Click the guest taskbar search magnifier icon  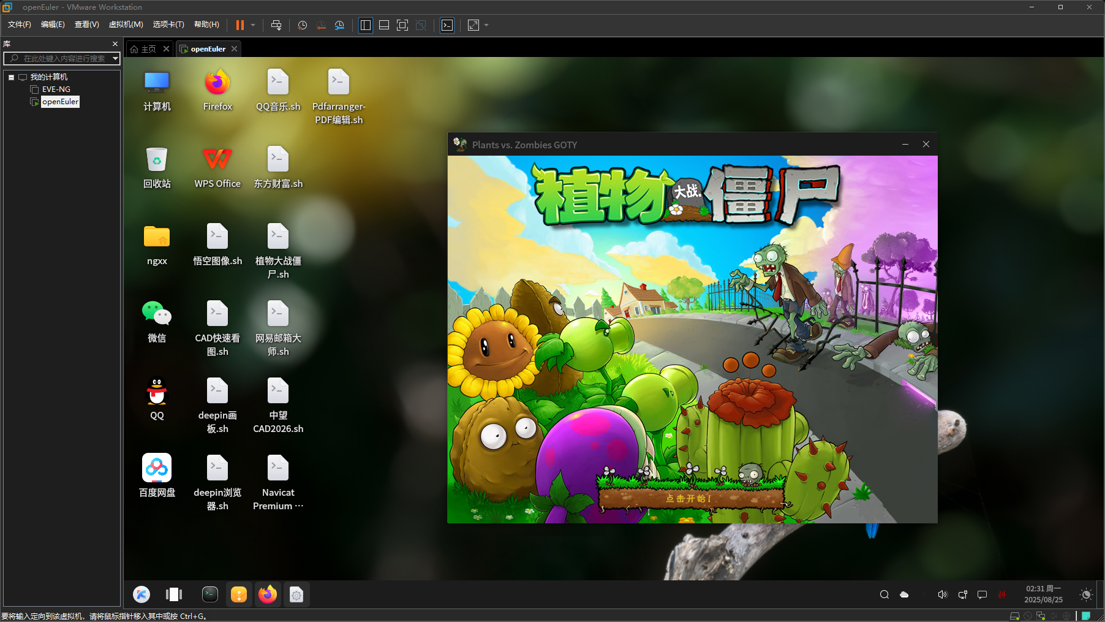884,594
